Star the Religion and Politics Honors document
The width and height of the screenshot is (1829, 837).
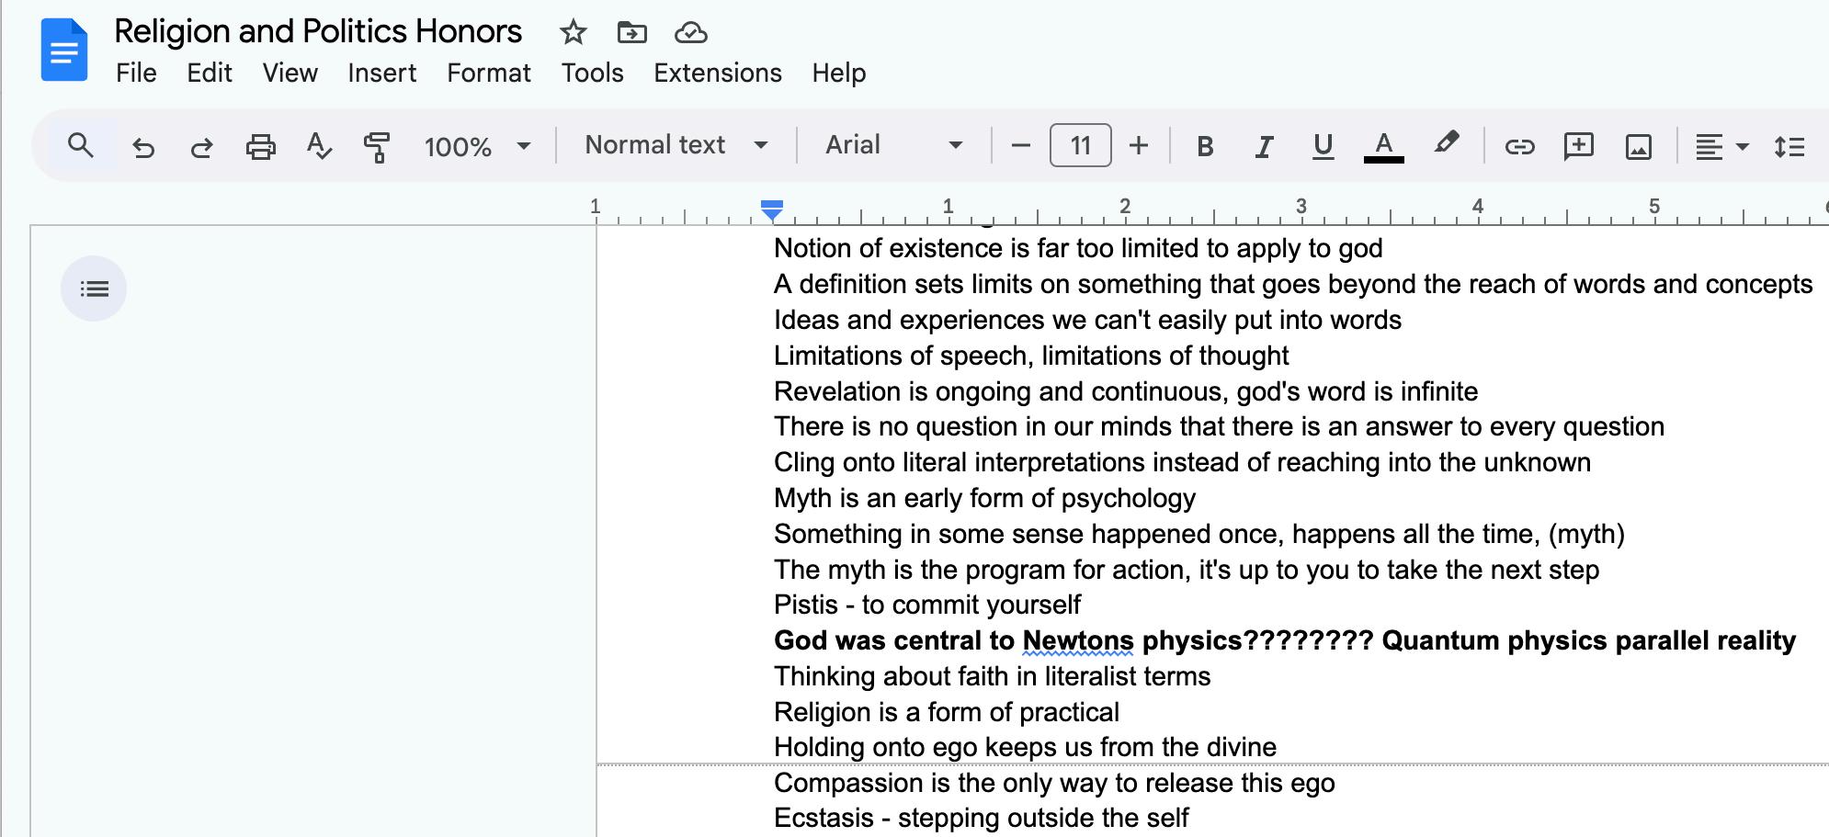[573, 33]
